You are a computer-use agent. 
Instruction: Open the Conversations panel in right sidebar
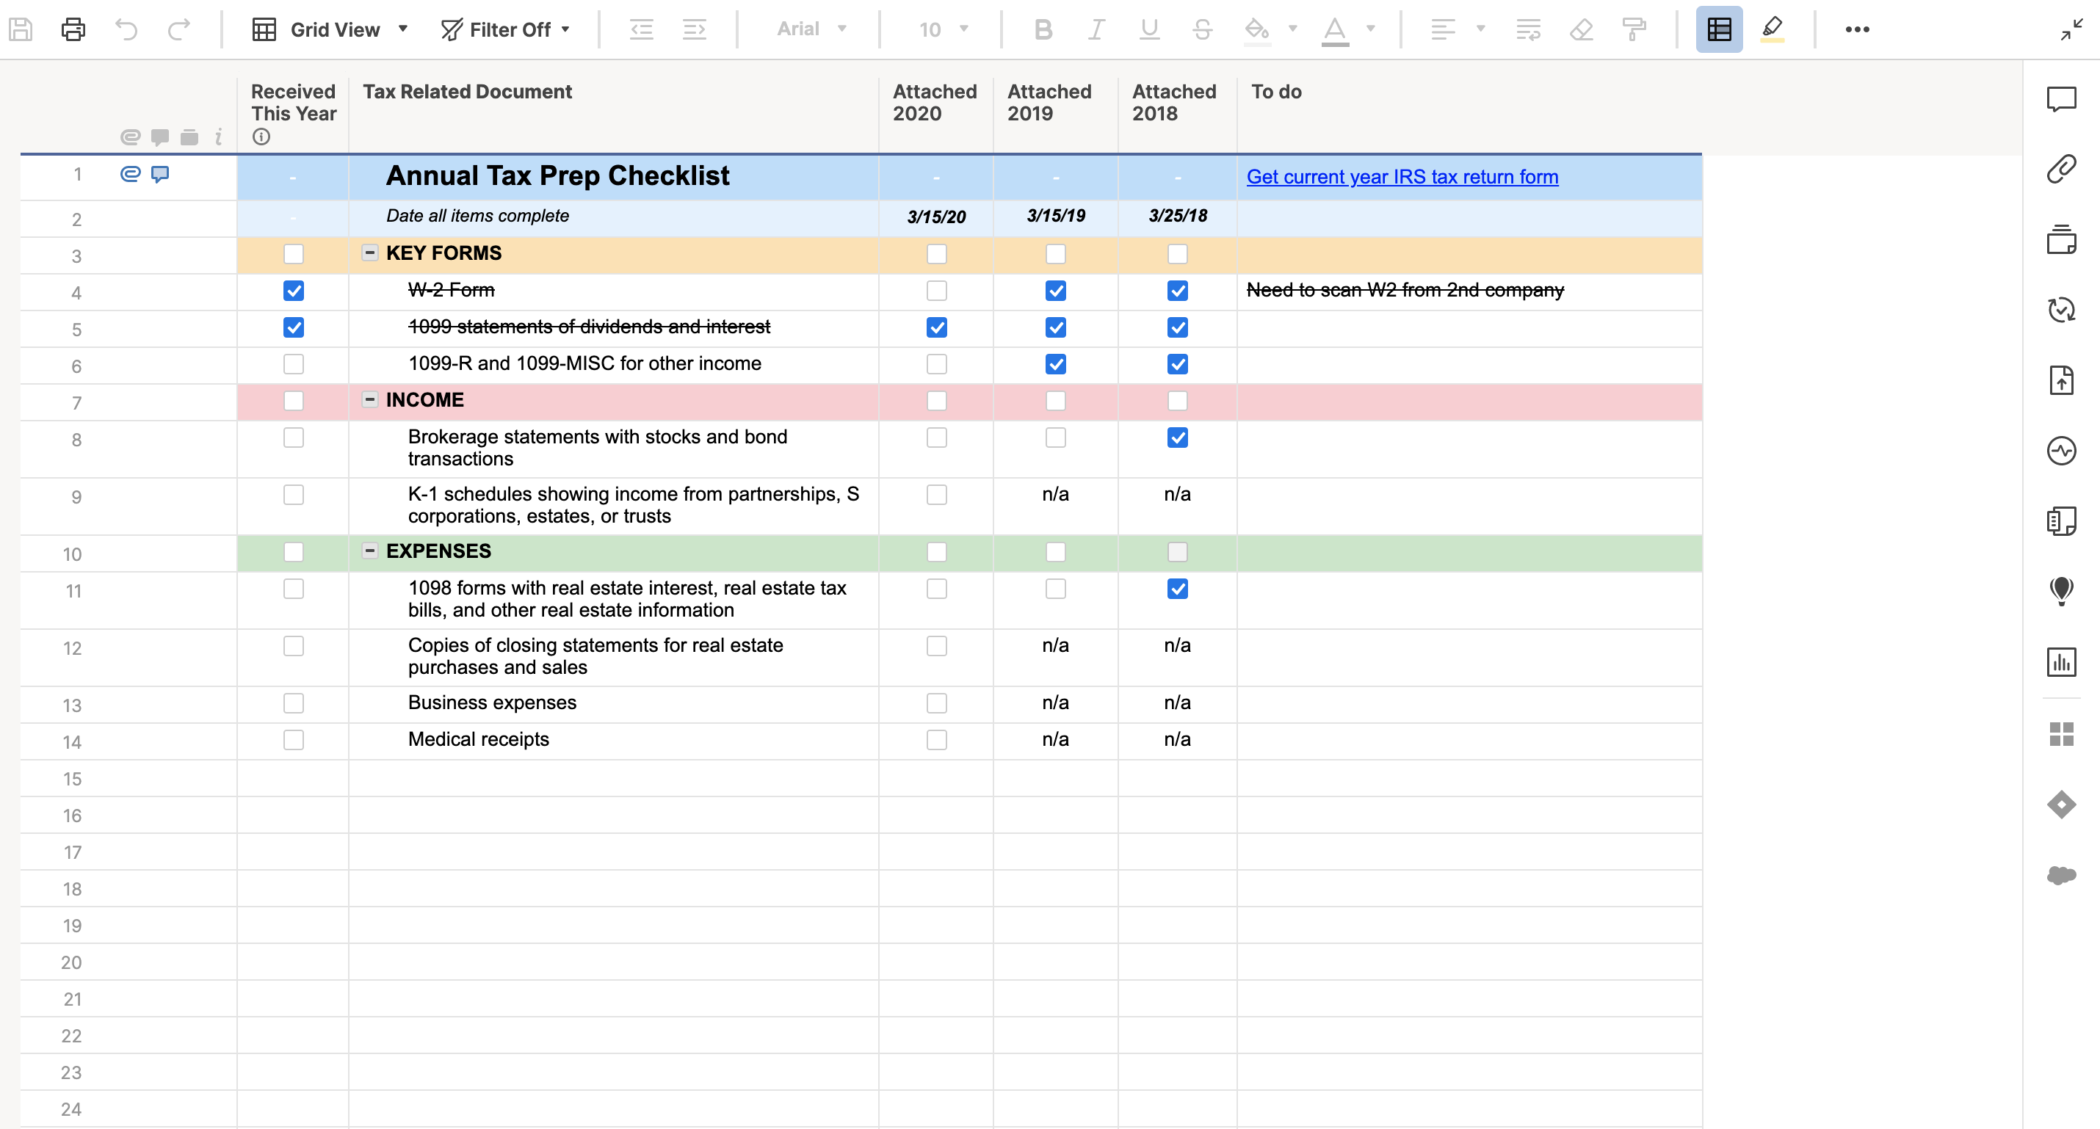pyautogui.click(x=2061, y=99)
